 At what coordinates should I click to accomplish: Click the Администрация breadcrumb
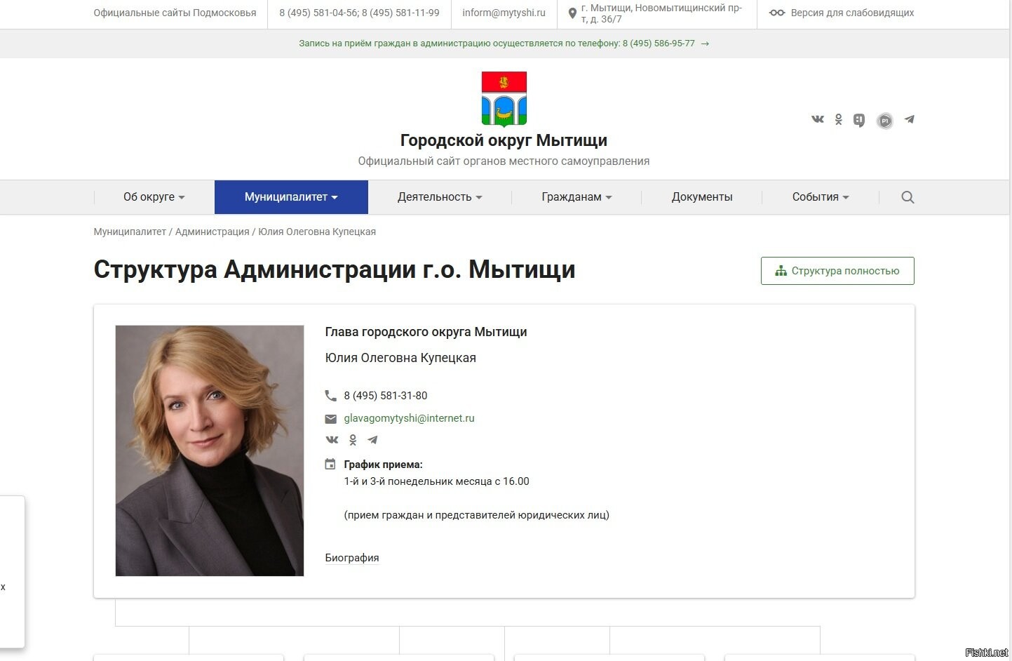(x=212, y=232)
